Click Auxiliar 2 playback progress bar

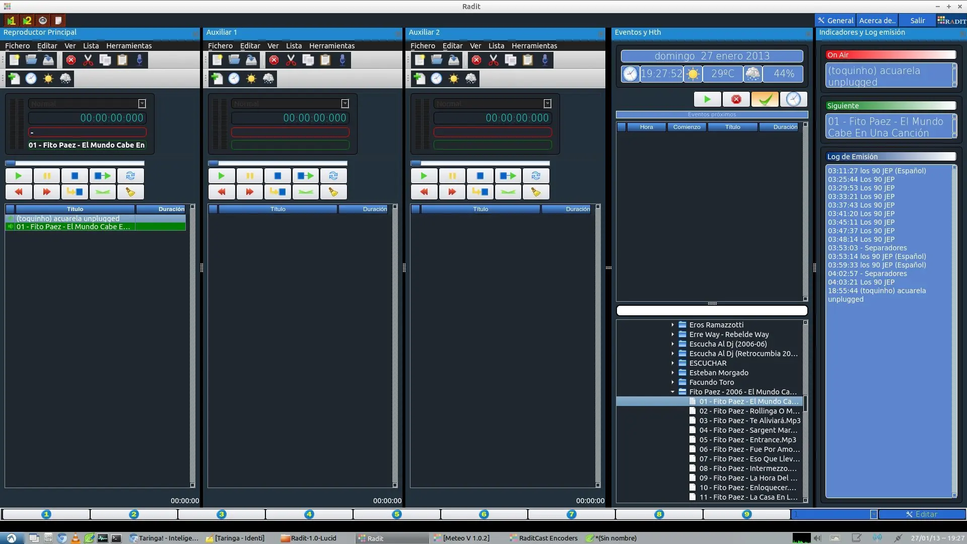coord(480,163)
